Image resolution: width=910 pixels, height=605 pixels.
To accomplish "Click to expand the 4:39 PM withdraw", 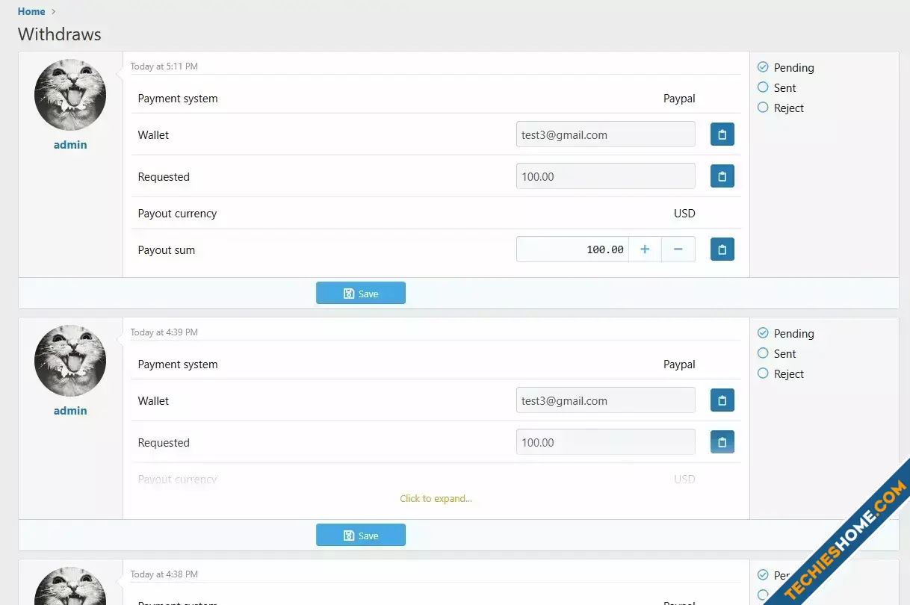I will [x=436, y=498].
